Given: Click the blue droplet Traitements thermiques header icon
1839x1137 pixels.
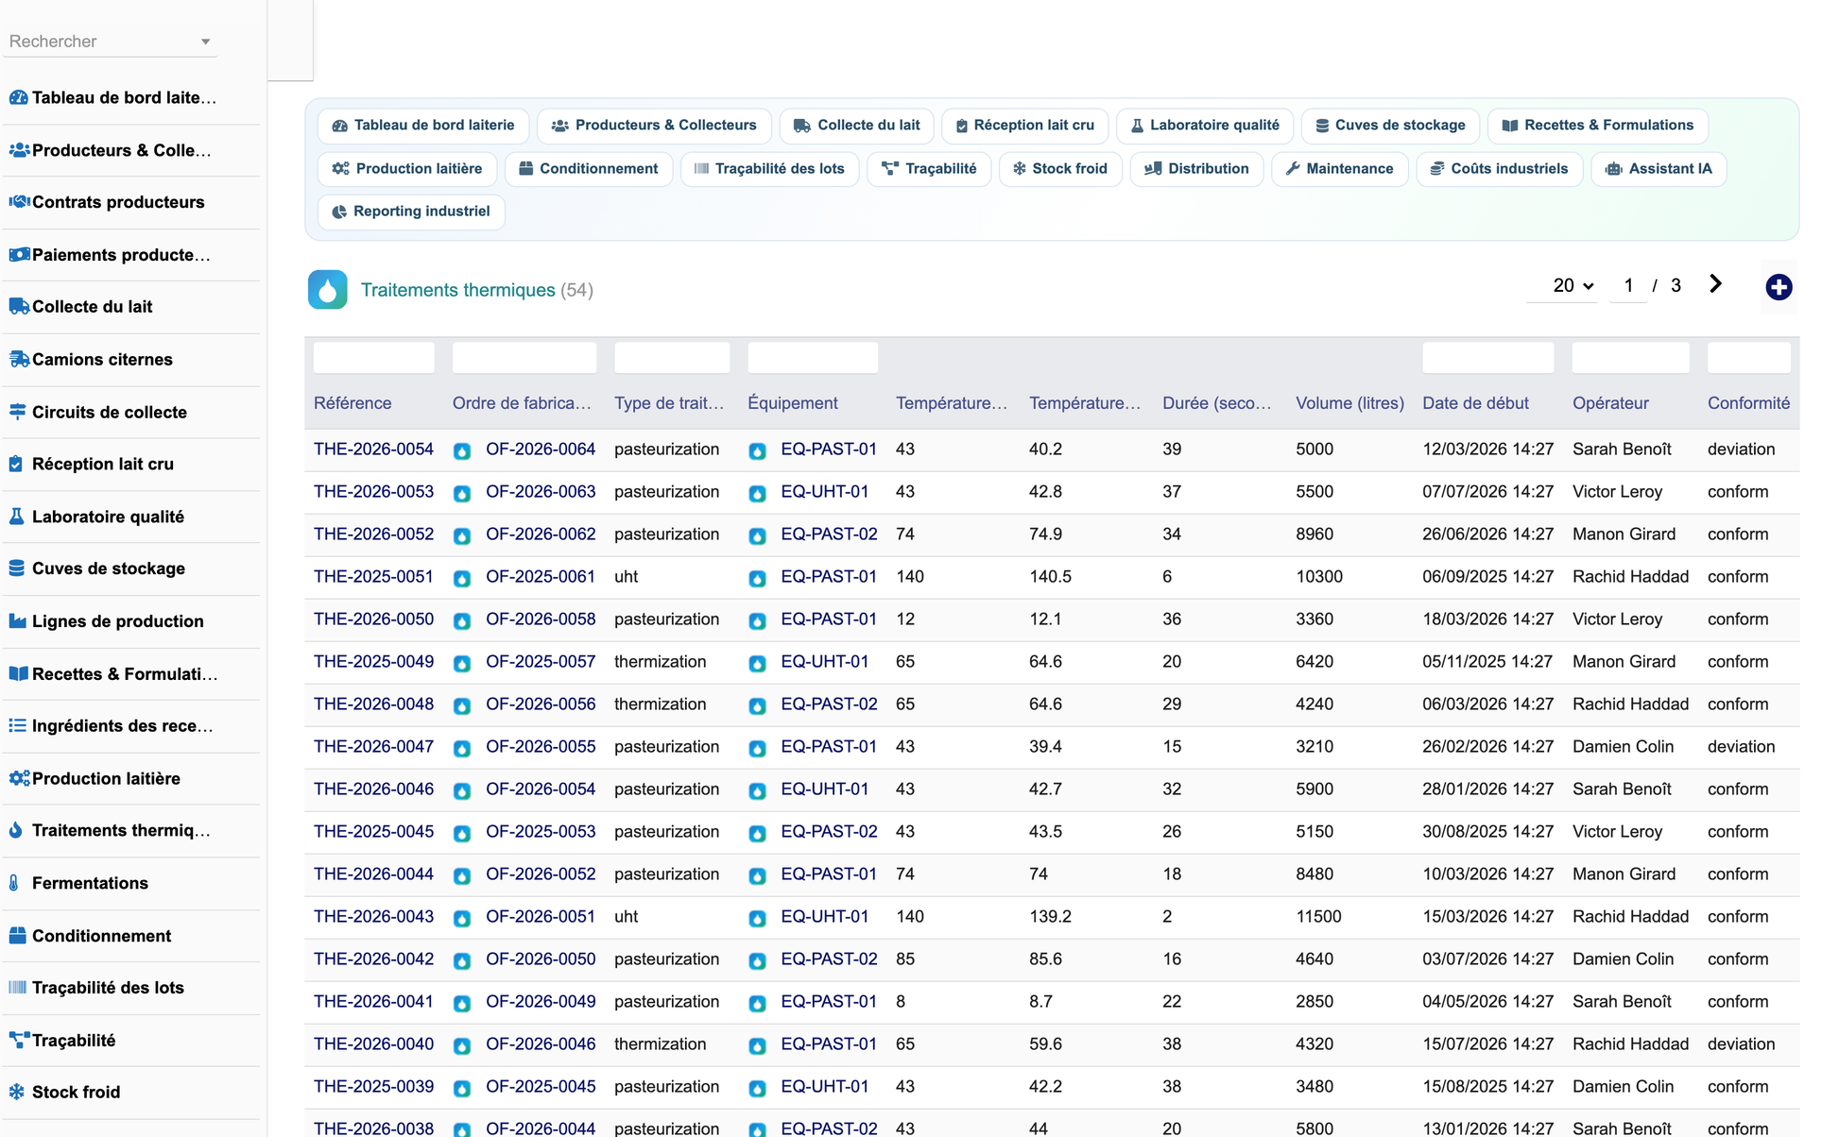Looking at the screenshot, I should [328, 290].
